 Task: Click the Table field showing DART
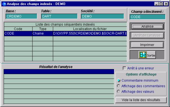[59, 16]
